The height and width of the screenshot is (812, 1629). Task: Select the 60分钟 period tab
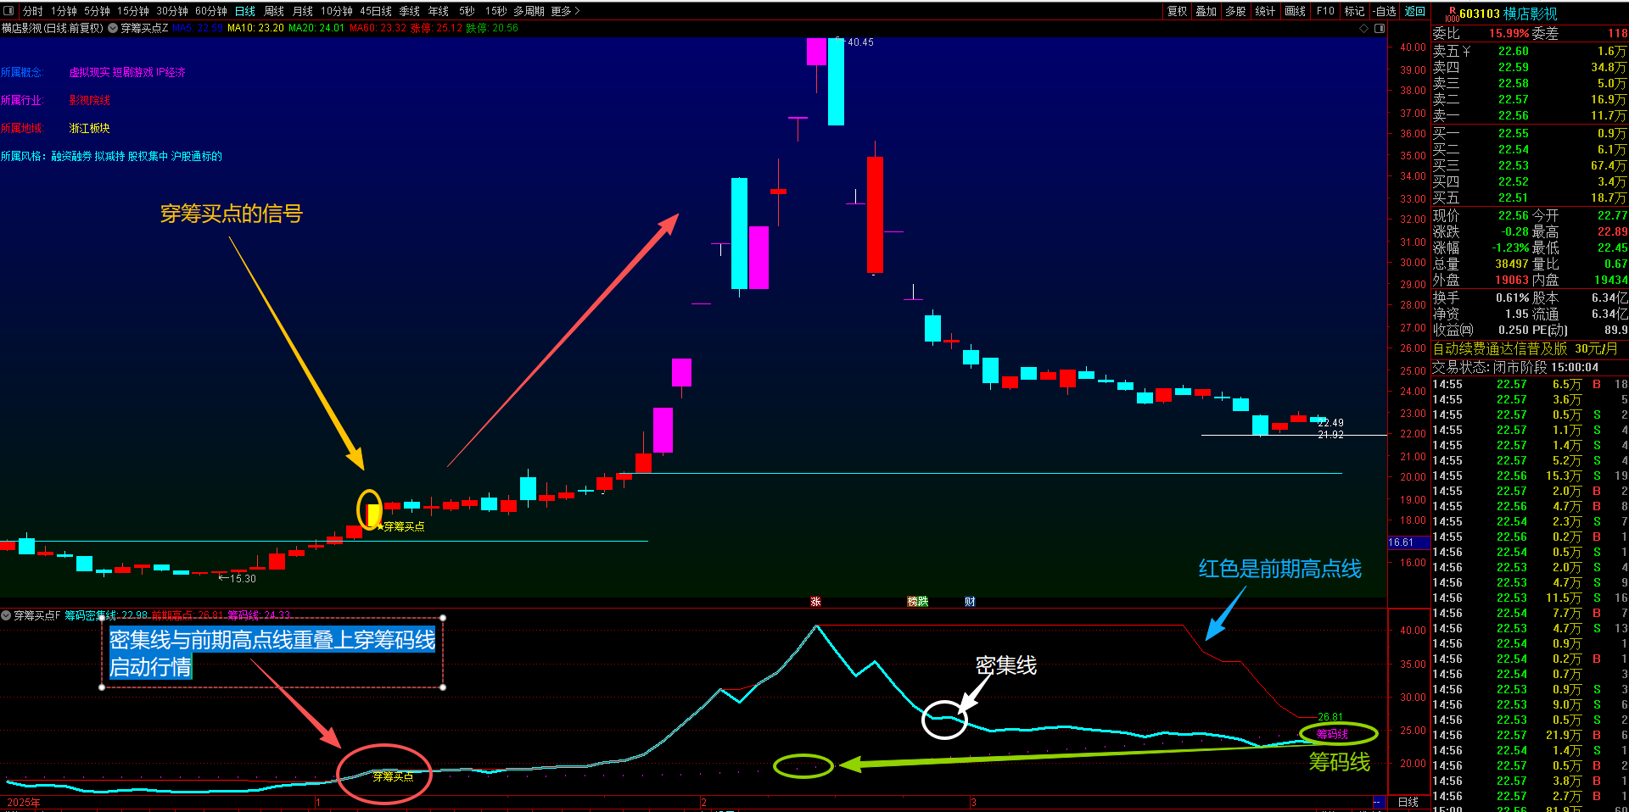(211, 11)
